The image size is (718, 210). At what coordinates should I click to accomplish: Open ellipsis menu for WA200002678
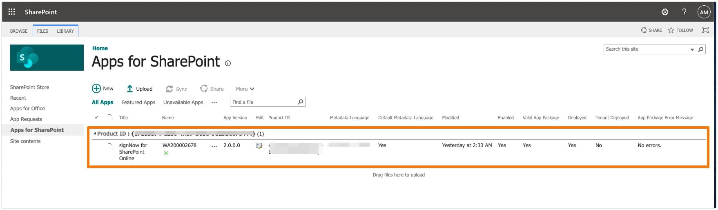pyautogui.click(x=214, y=146)
